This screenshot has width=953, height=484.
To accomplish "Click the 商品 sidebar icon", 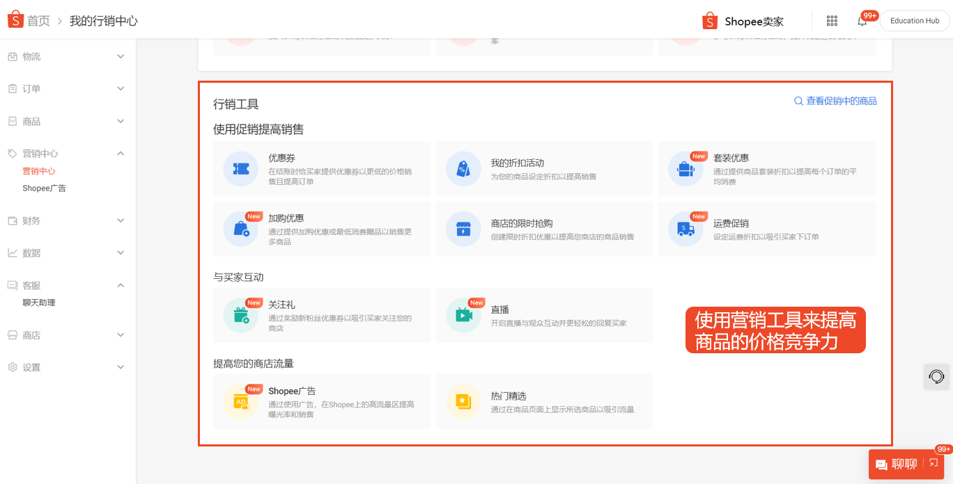I will click(12, 121).
